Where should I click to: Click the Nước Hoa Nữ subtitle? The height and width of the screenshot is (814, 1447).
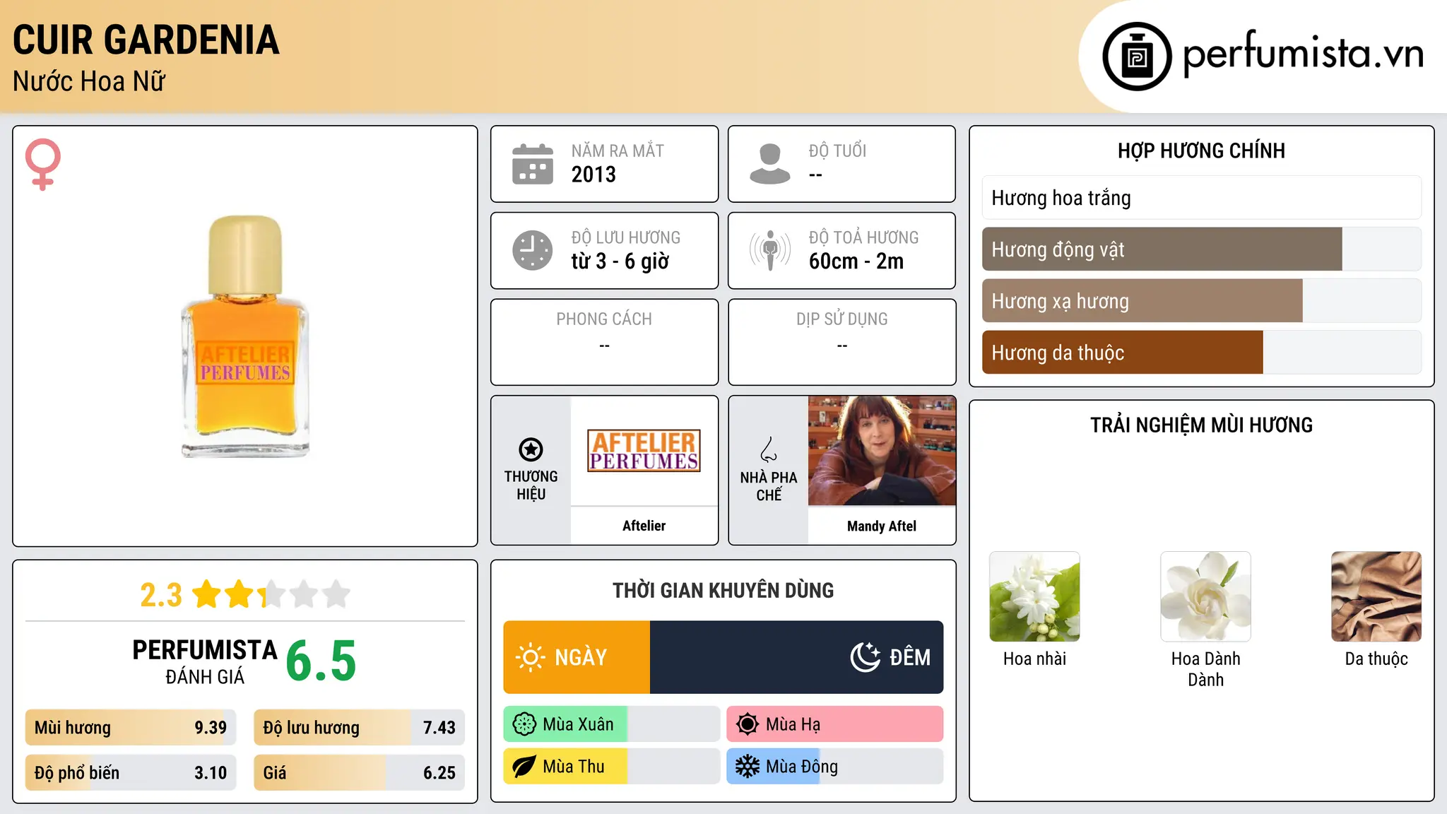89,82
